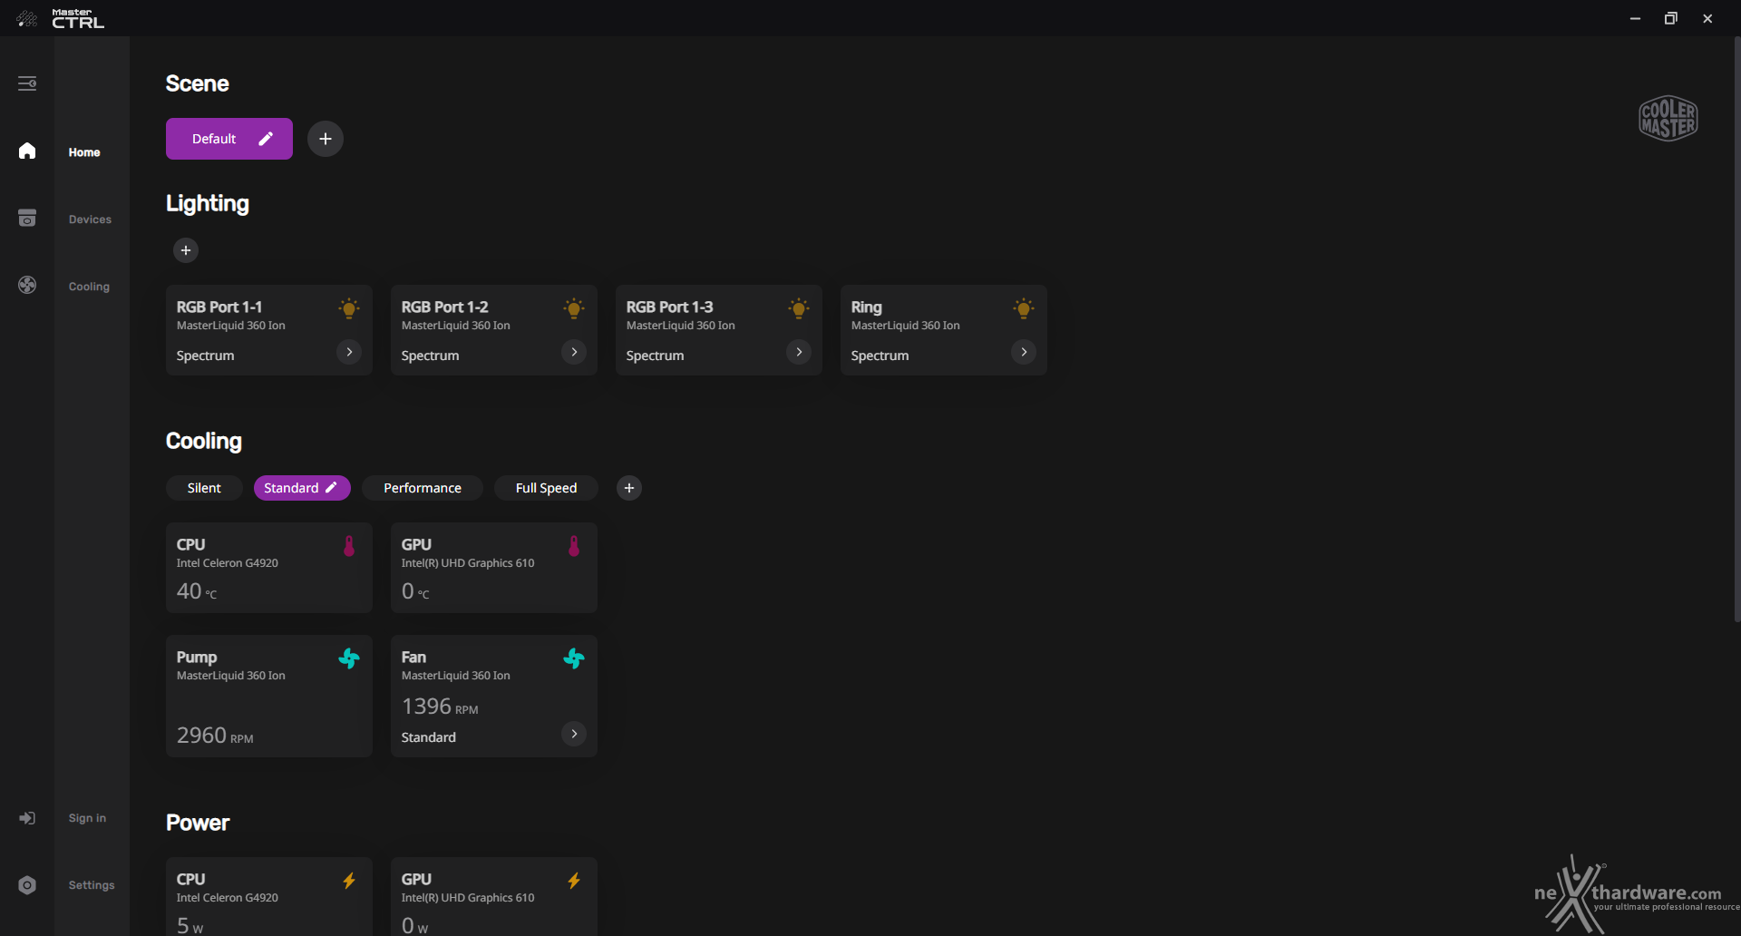Click the Scene section heading
The width and height of the screenshot is (1741, 936).
click(197, 83)
